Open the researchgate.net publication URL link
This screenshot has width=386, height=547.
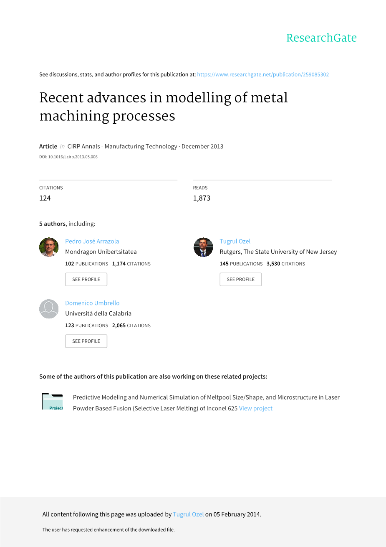[x=263, y=74]
